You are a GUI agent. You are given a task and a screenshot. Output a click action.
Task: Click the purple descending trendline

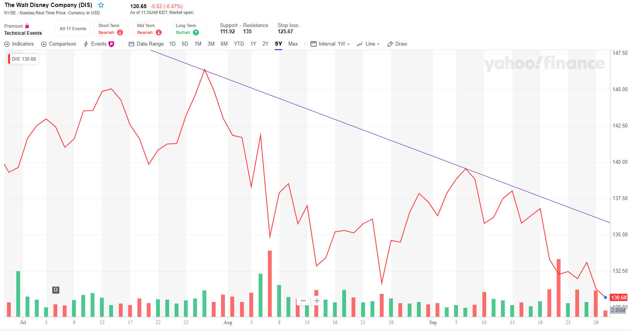point(379,136)
